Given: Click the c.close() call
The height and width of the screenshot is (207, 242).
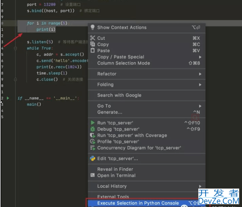Looking at the screenshot, I should click(47, 79).
